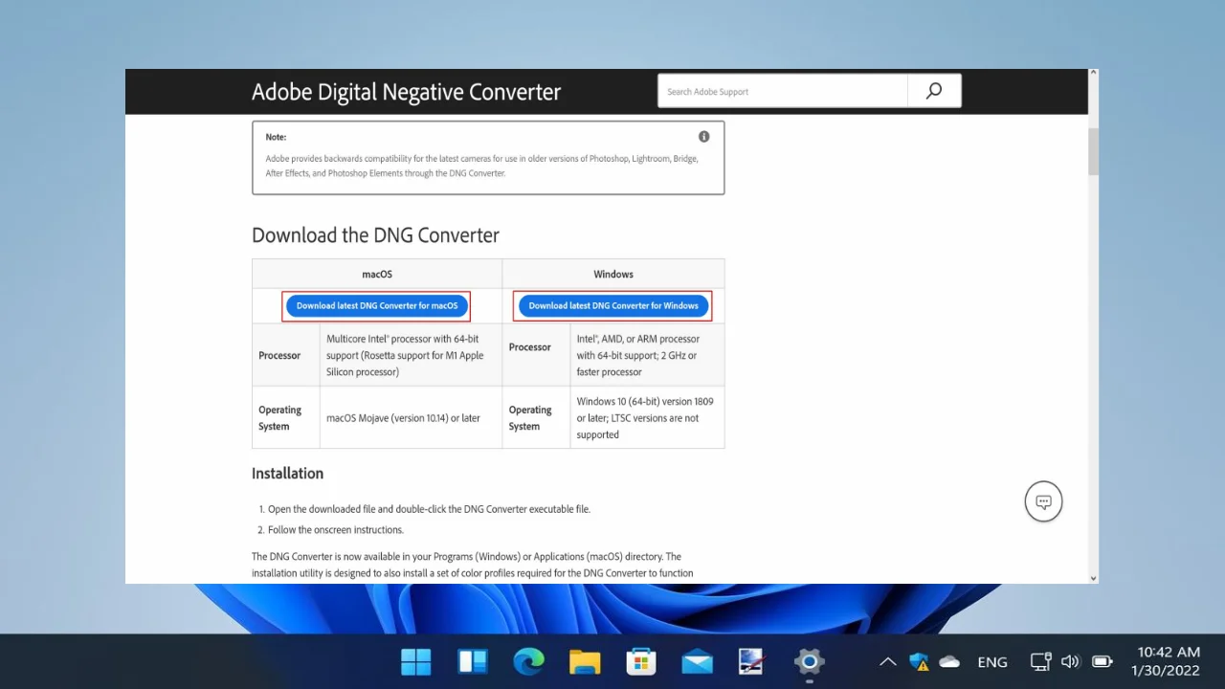1225x689 pixels.
Task: Click the scrollbar down arrow
Action: 1093,578
